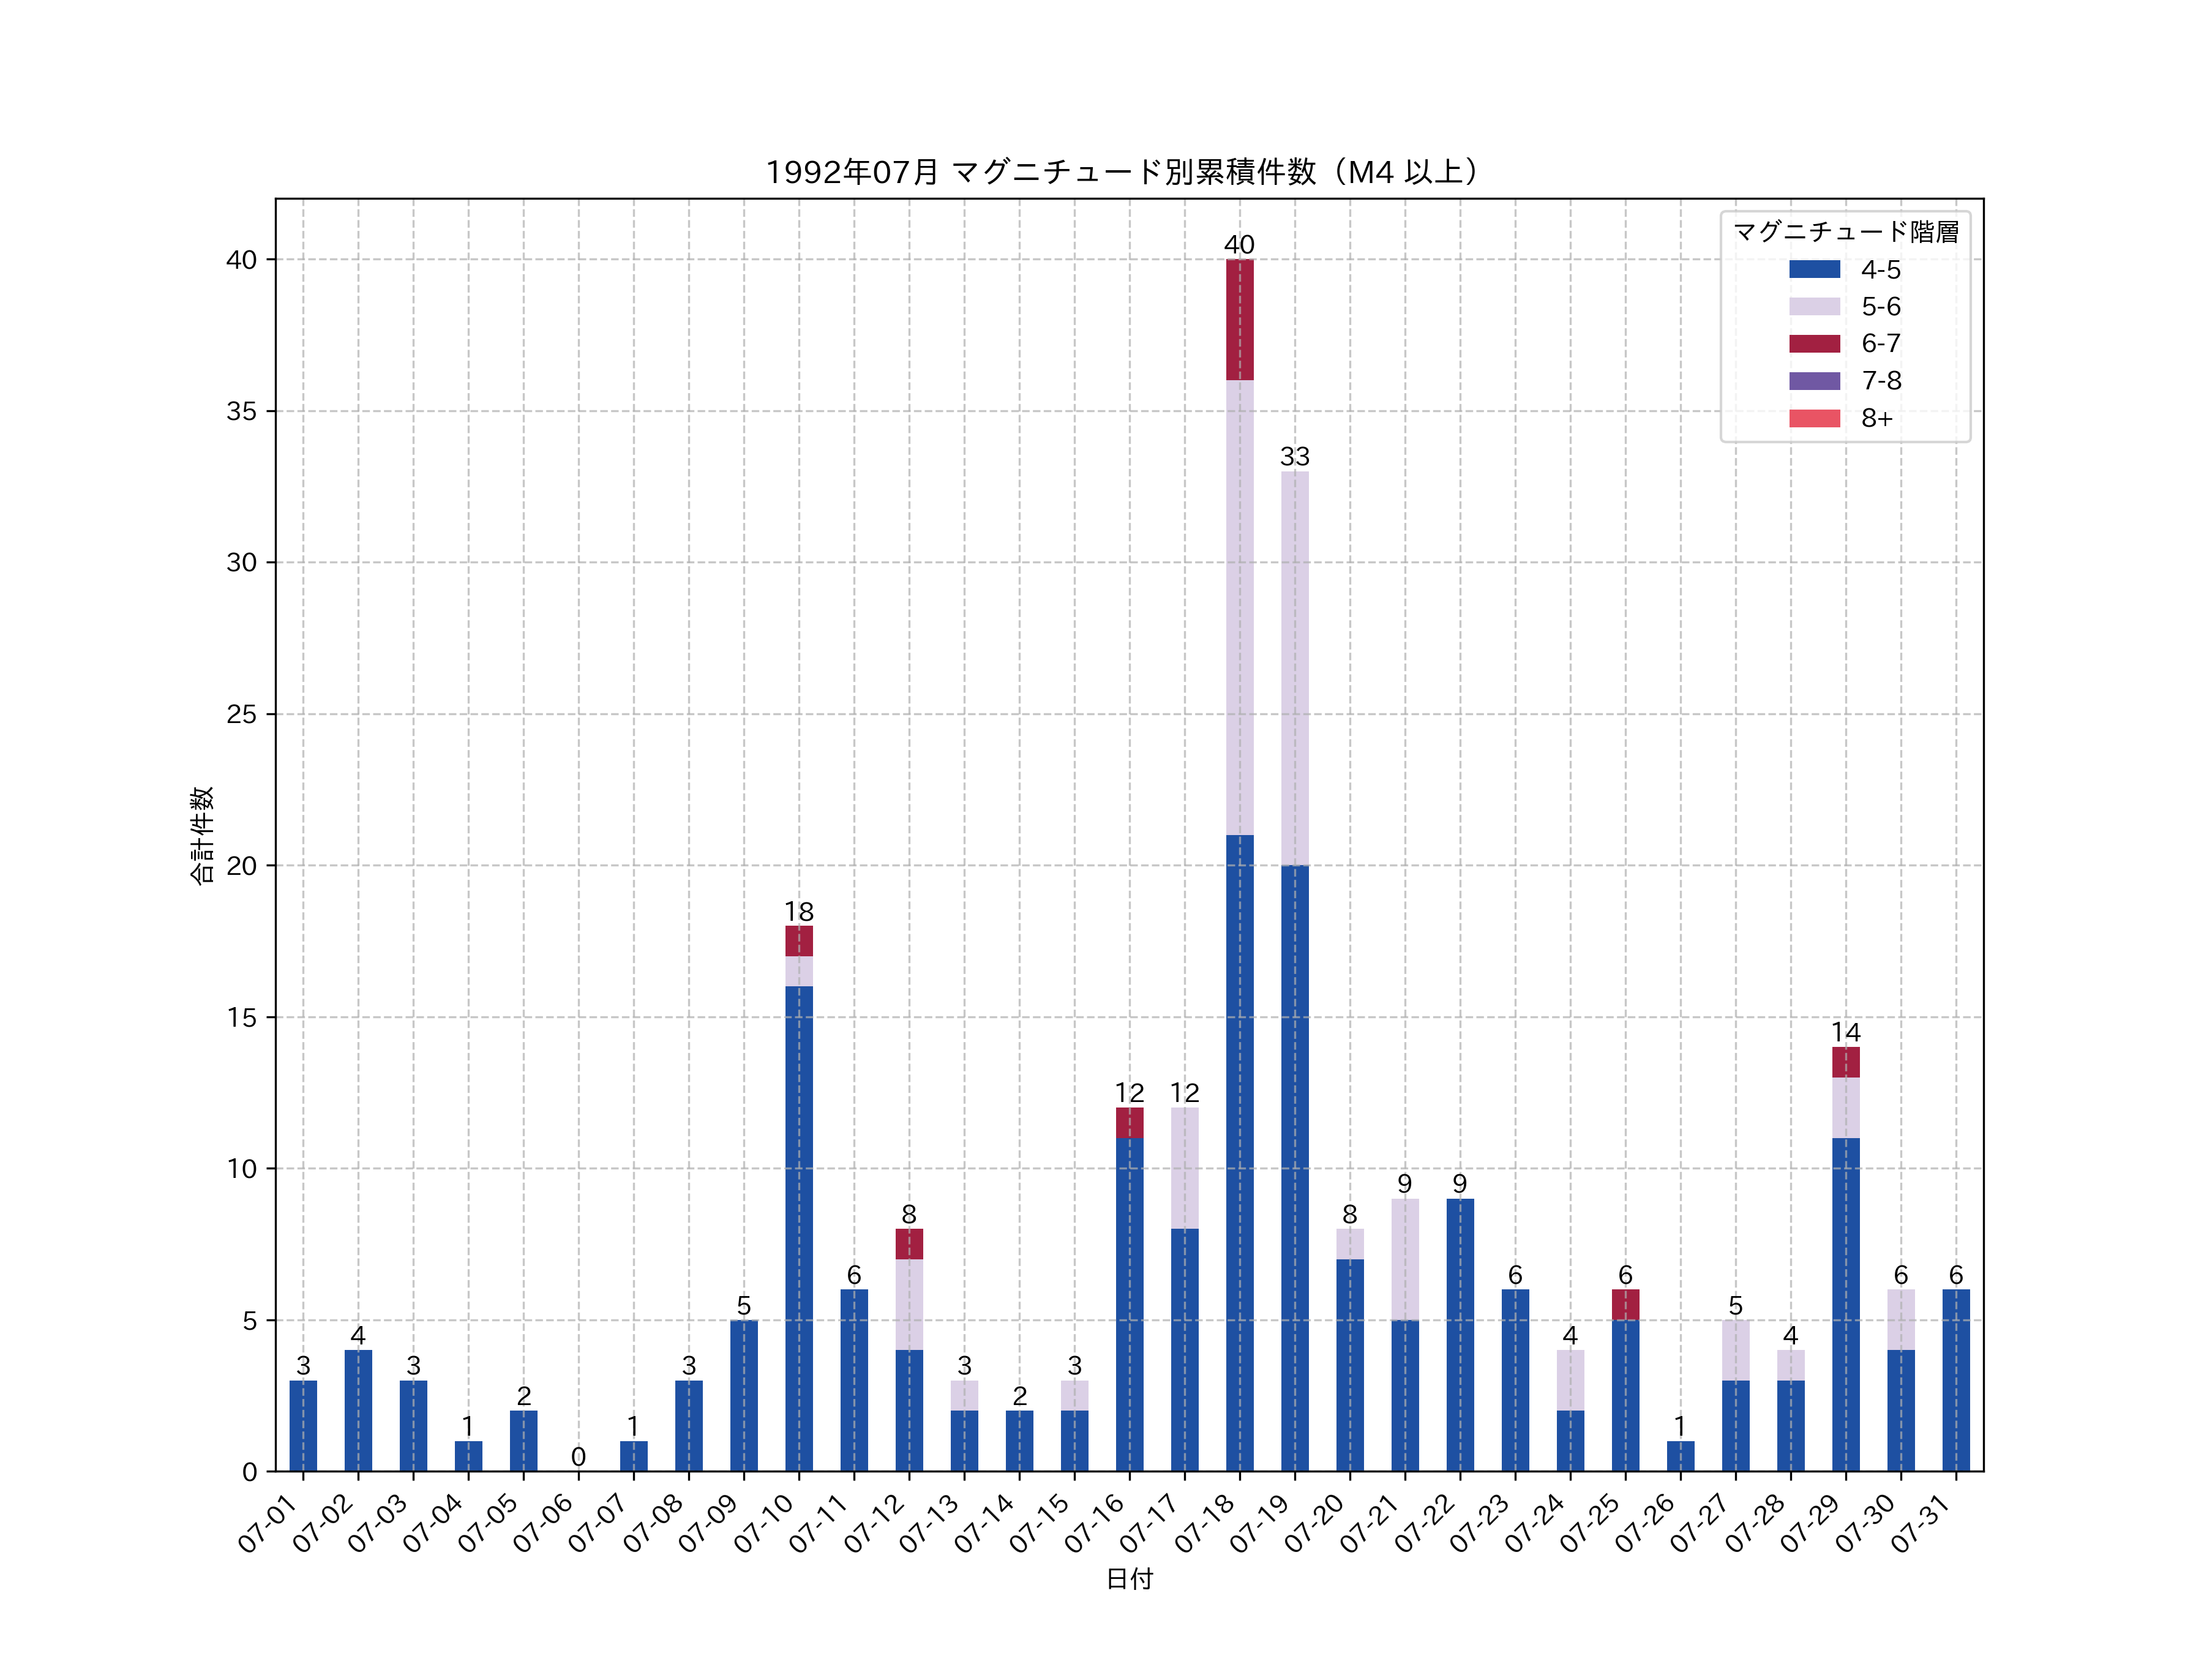2204x1653 pixels.
Task: Click the crimson 6-7 legend swatch
Action: point(1813,343)
